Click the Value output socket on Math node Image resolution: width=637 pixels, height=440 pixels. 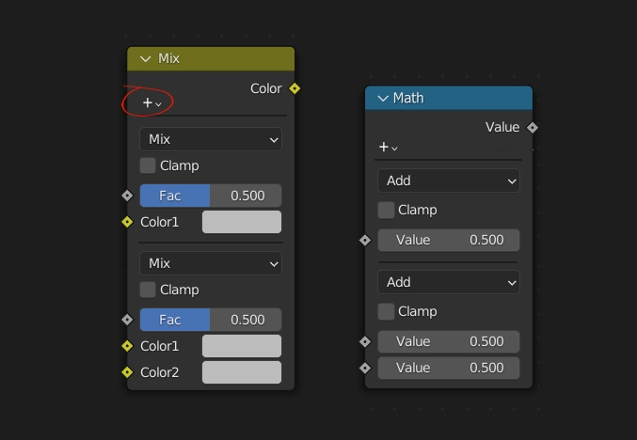(533, 128)
